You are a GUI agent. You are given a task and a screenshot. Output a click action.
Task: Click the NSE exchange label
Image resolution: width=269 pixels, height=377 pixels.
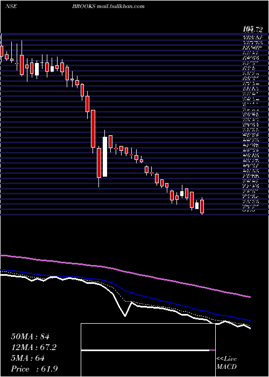[x=11, y=6]
